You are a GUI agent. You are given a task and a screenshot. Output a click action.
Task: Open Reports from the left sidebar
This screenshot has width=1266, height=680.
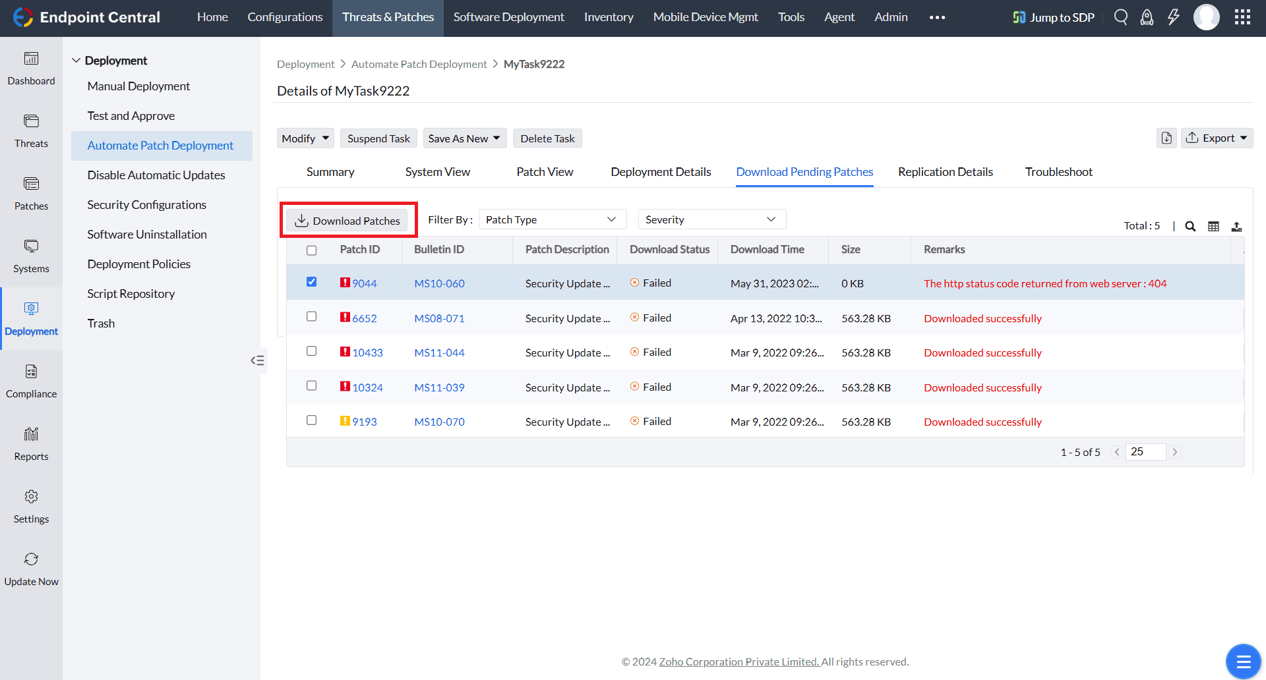(31, 443)
